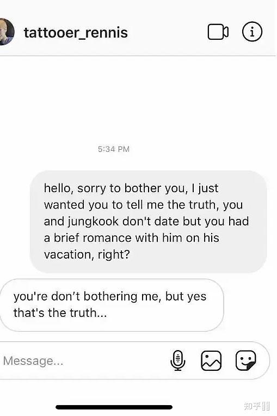Start a video call with tattooer_rennis
This screenshot has width=277, height=416.
coord(218,32)
